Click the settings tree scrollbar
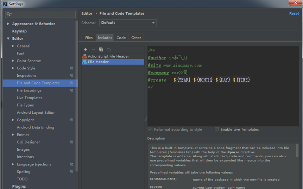The width and height of the screenshot is (303, 189). (x=76, y=96)
